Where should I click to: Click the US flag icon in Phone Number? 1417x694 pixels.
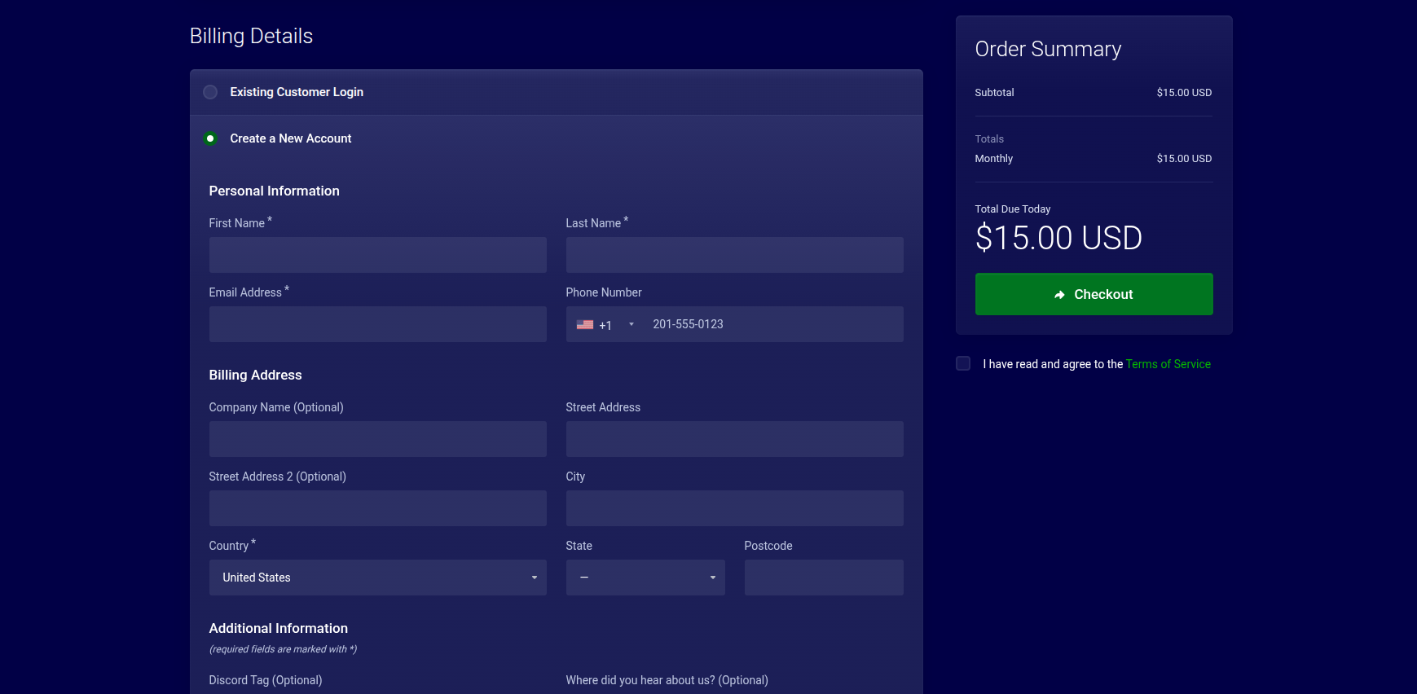(585, 324)
